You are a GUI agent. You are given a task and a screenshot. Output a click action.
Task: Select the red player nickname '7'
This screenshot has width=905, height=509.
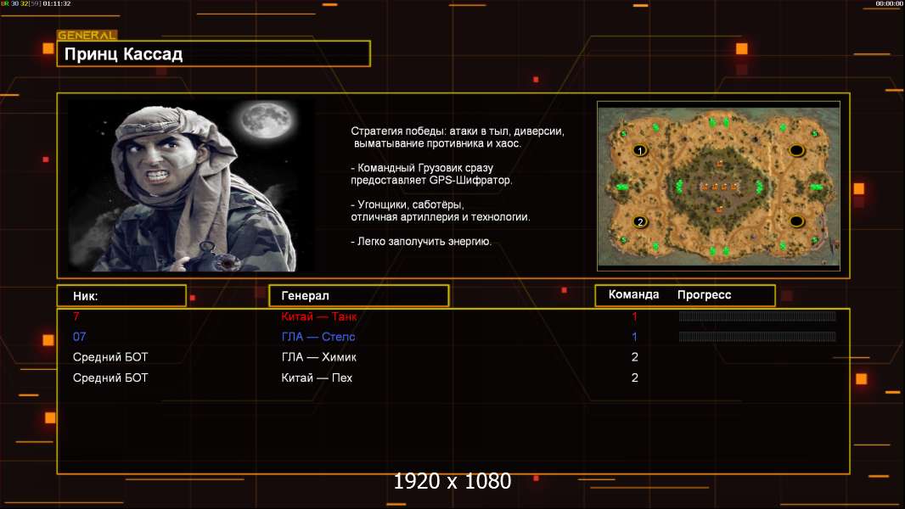(76, 316)
